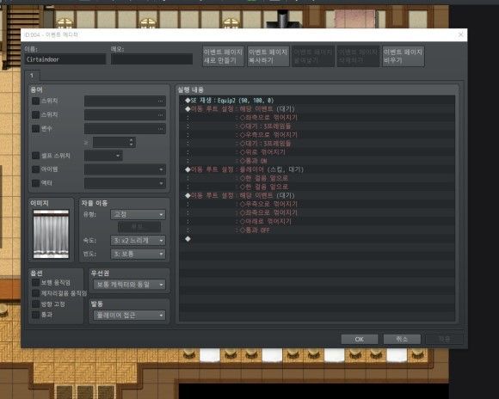Open second 스위치 selector ellipsis
The height and width of the screenshot is (399, 499).
161,115
